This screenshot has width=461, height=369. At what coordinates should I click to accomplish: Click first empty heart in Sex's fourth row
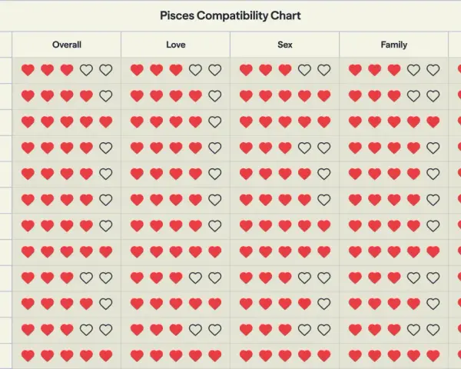click(x=304, y=148)
